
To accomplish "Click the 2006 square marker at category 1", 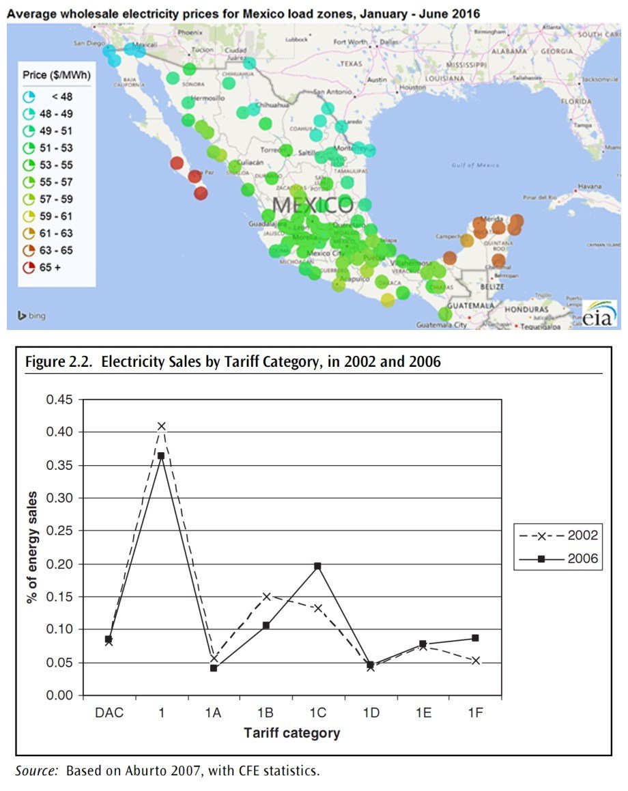I will [161, 456].
